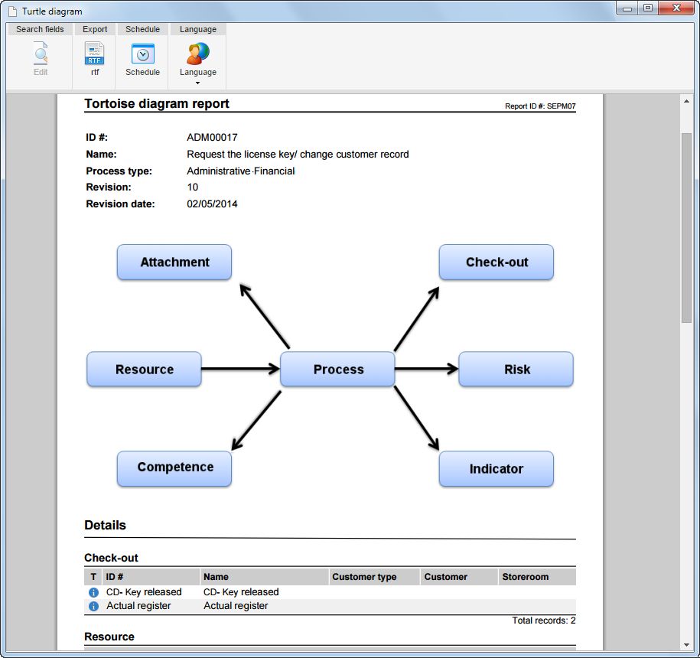Open the Schedule clock icon
This screenshot has height=658, width=700.
(x=143, y=54)
